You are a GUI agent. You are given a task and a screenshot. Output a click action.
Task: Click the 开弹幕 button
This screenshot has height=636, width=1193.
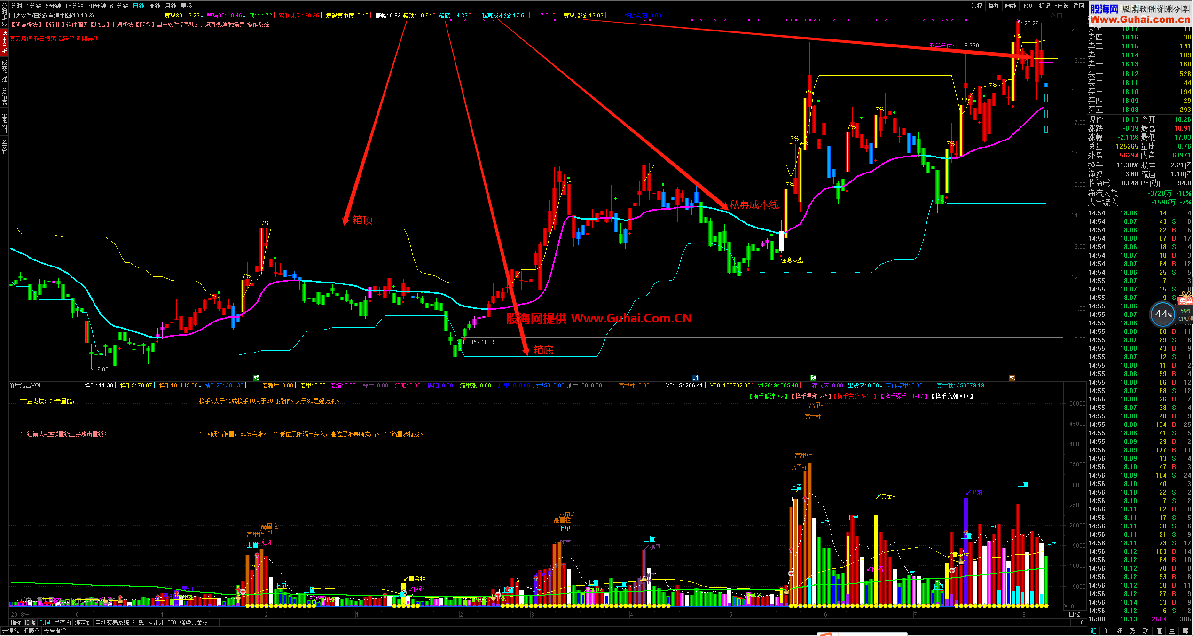[10, 630]
